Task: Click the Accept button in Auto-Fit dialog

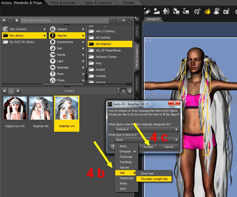Action: 148,147
